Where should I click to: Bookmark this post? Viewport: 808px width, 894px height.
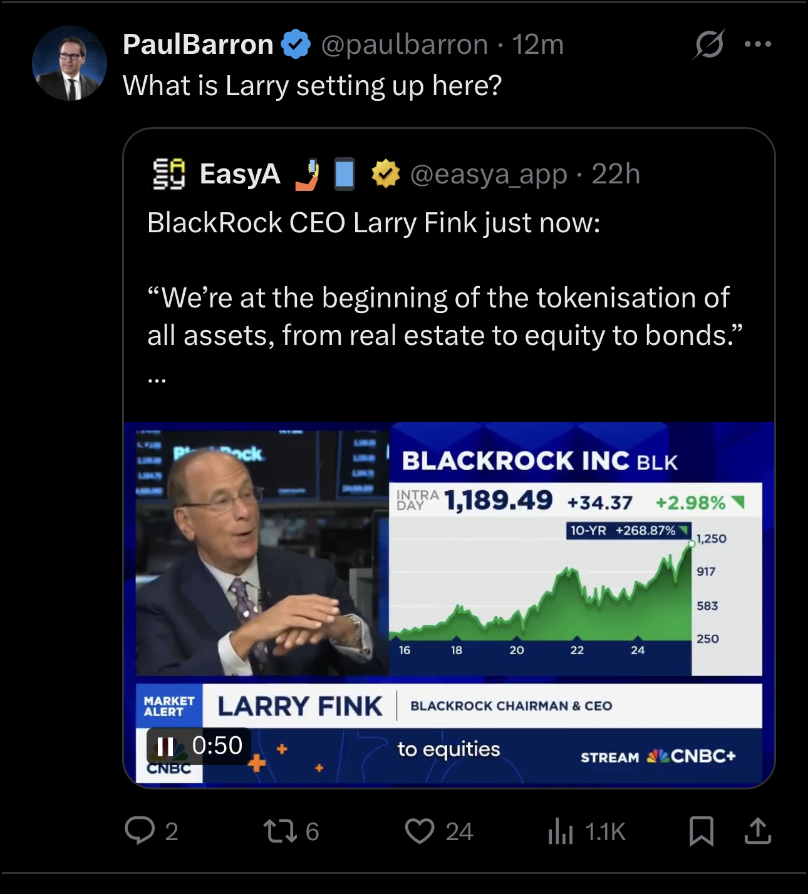coord(701,831)
